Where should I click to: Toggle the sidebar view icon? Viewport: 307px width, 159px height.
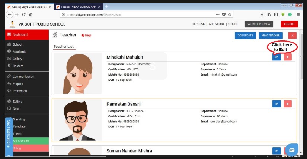[x=276, y=14]
